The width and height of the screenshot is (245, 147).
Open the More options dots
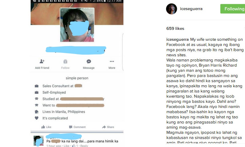click(x=112, y=61)
